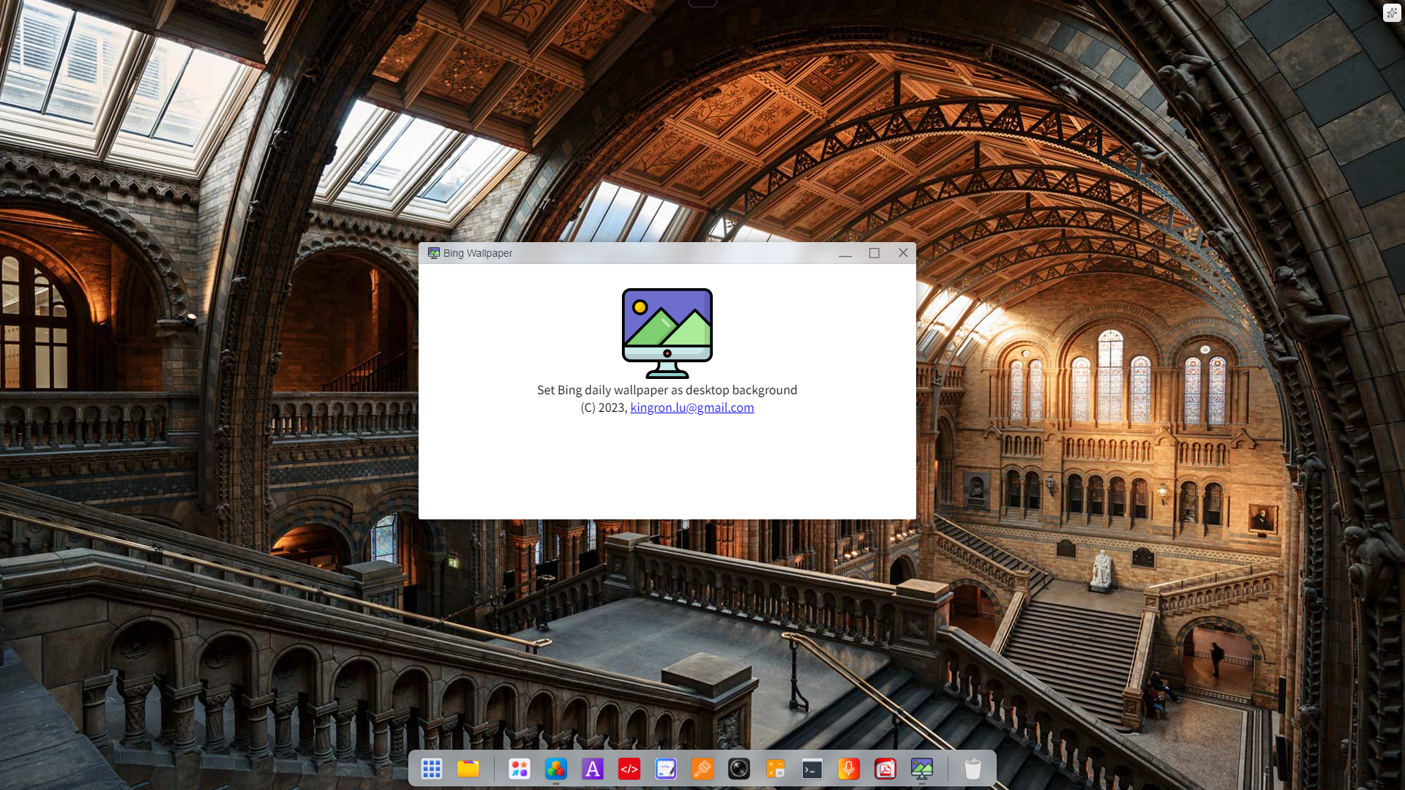Viewport: 1405px width, 790px height.
Task: Launch the camera lens app in the dock
Action: (739, 769)
